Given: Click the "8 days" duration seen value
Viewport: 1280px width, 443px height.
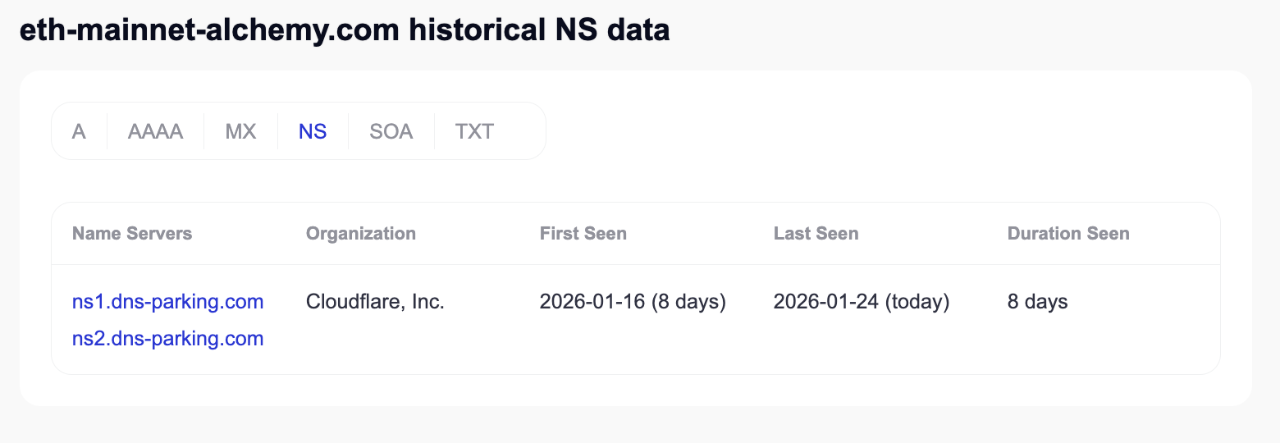Looking at the screenshot, I should tap(1038, 302).
